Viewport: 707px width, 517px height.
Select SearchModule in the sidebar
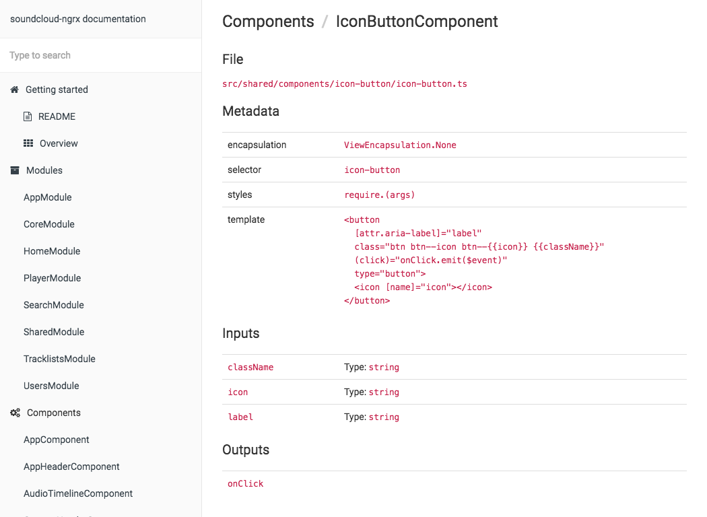[x=54, y=305]
